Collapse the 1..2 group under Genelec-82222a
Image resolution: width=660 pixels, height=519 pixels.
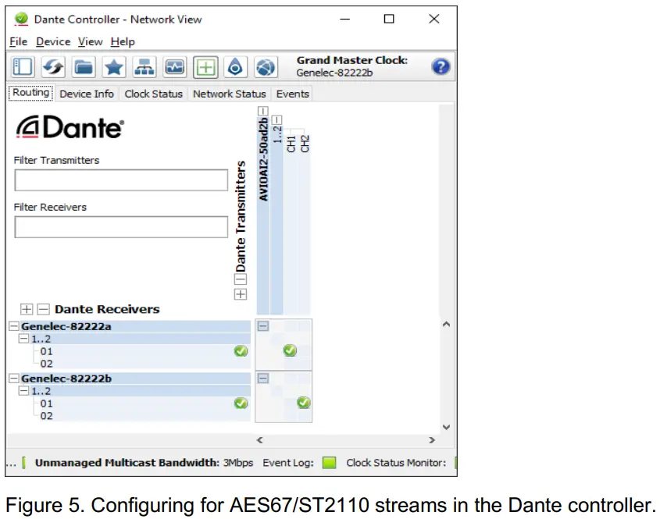[x=24, y=339]
